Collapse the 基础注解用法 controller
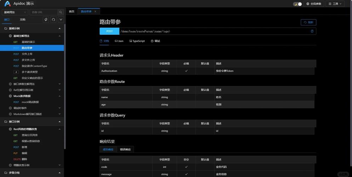Screen dimensions: 352x177 (x=59, y=36)
